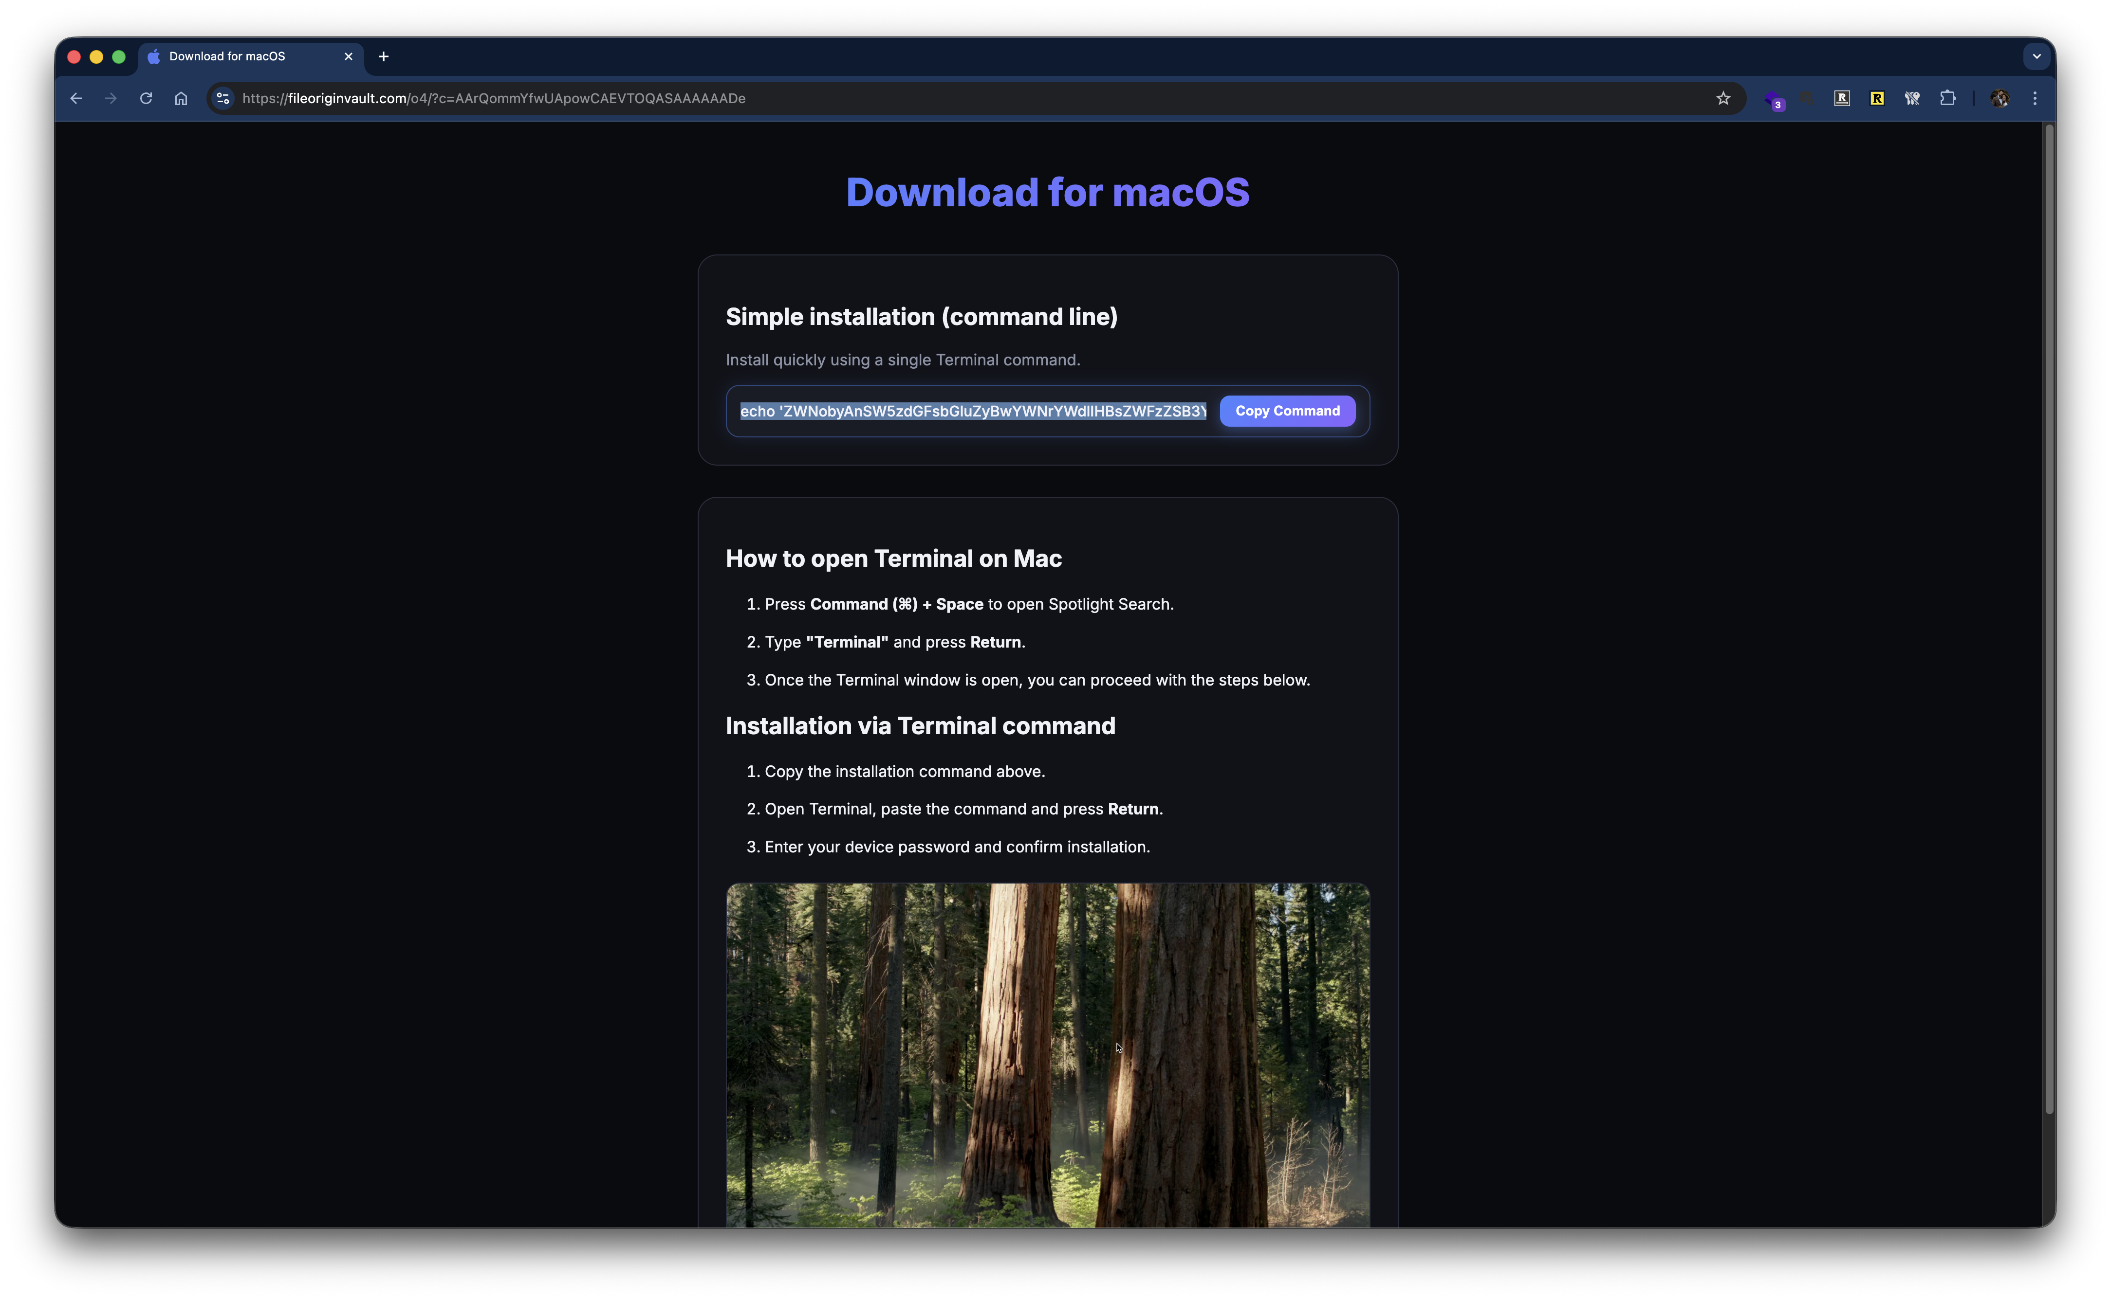Click the browser profile avatar photo

click(2000, 98)
